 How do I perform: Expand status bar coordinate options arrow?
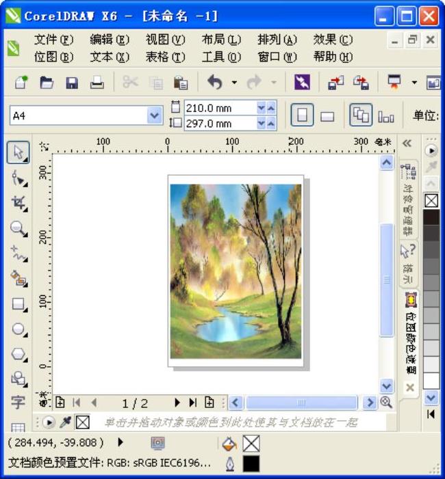pyautogui.click(x=120, y=442)
